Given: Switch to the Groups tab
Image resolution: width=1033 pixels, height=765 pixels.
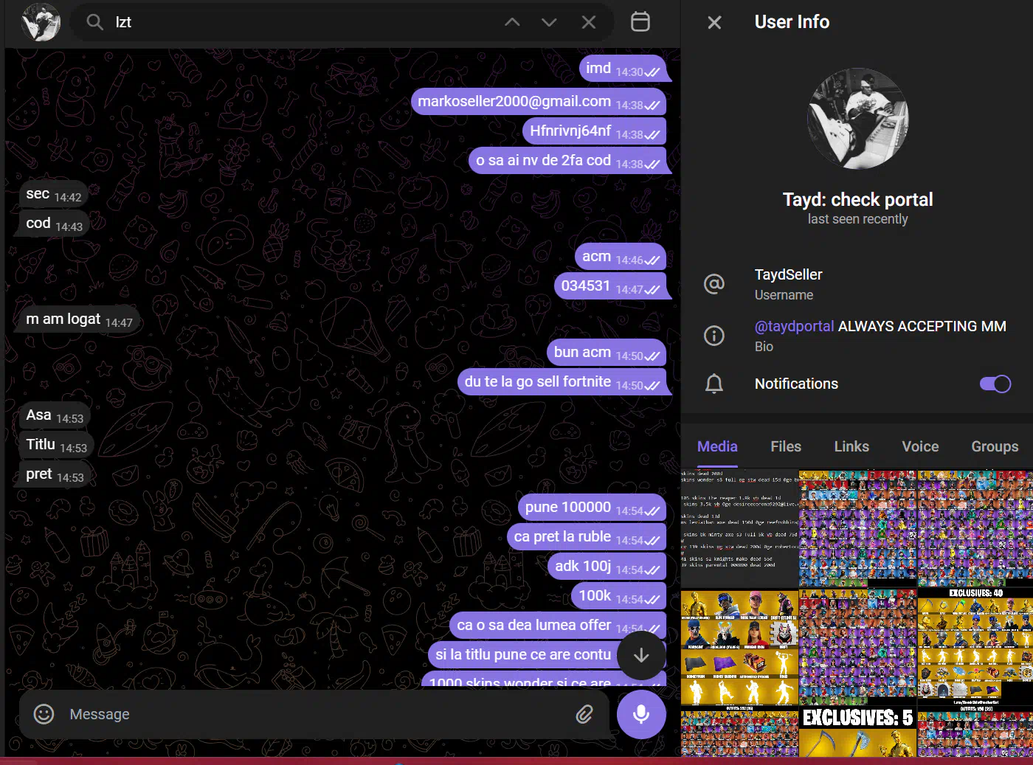Looking at the screenshot, I should pyautogui.click(x=995, y=446).
